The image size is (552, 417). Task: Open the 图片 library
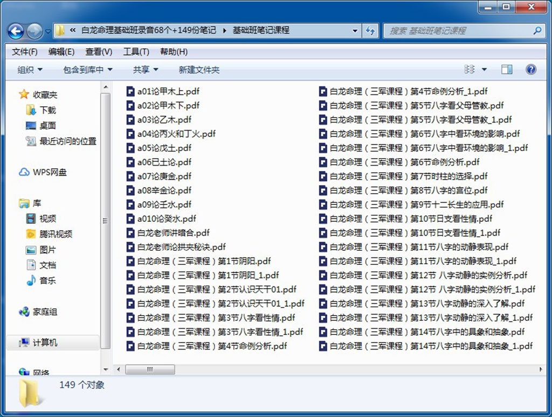pyautogui.click(x=41, y=250)
